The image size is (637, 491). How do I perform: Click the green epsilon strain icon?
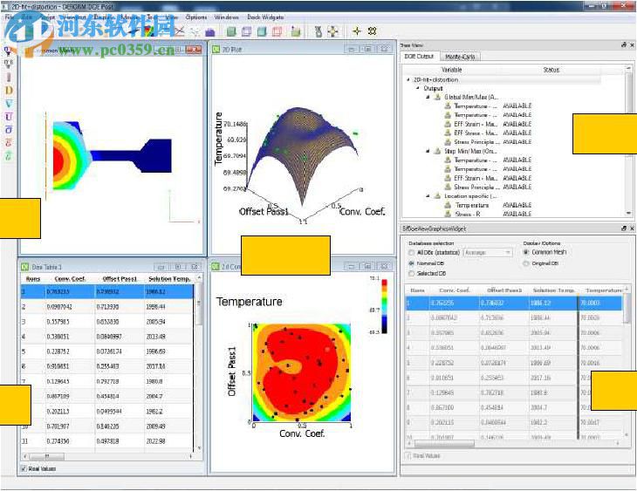point(9,155)
